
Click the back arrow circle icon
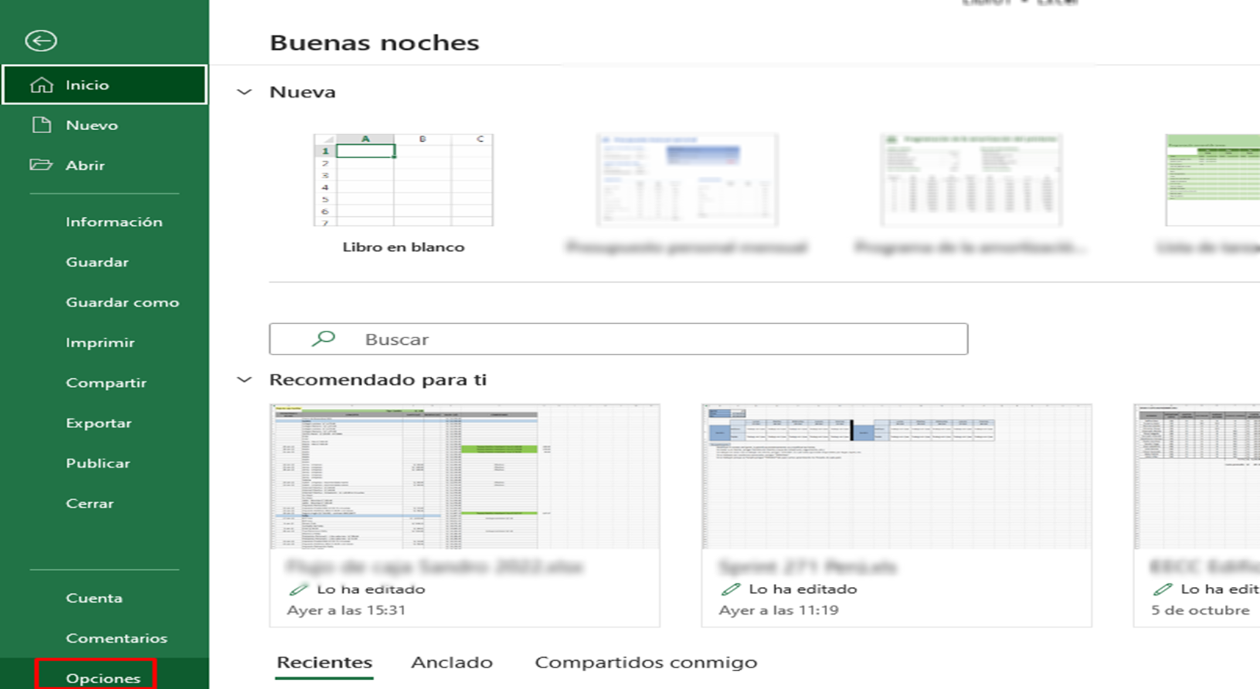coord(40,40)
